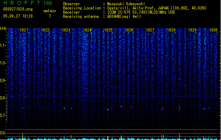Viewport: 221px width, 140px height.
Task: Select observer name Masayuki Kobayashi
Action: point(126,4)
